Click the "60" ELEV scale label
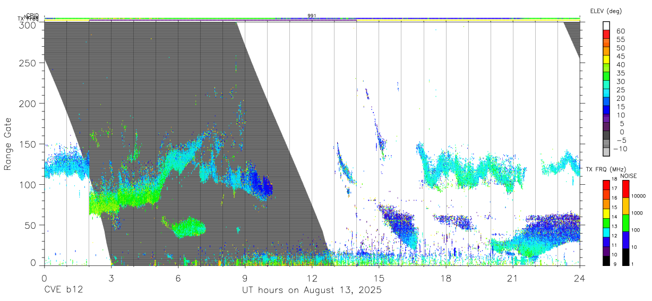Viewport: 652px width, 301px height. 620,31
